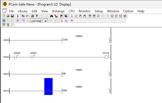Insert timer F10 instruction icon
Screen dimensions: 162x103
point(112,16)
